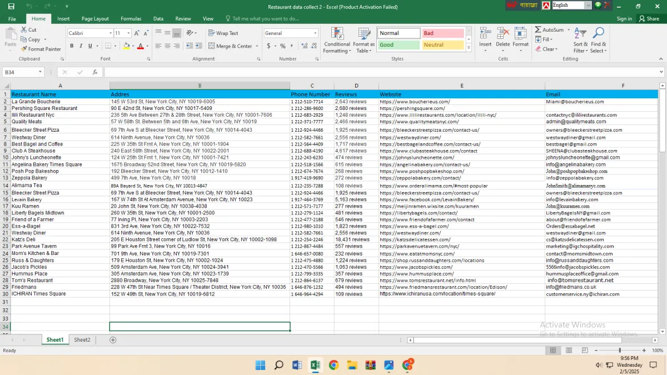Image resolution: width=667 pixels, height=375 pixels.
Task: Open the General number format dropdown
Action: (x=315, y=33)
